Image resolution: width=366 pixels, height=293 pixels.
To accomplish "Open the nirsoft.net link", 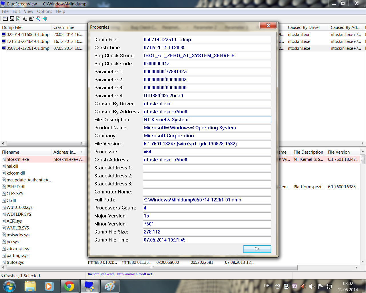I will 135,274.
